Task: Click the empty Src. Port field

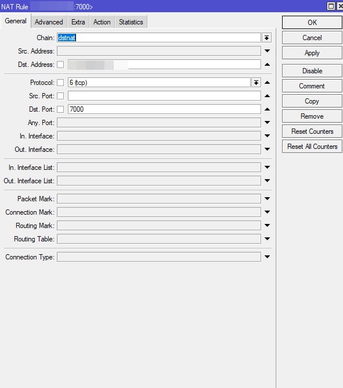Action: [x=164, y=96]
